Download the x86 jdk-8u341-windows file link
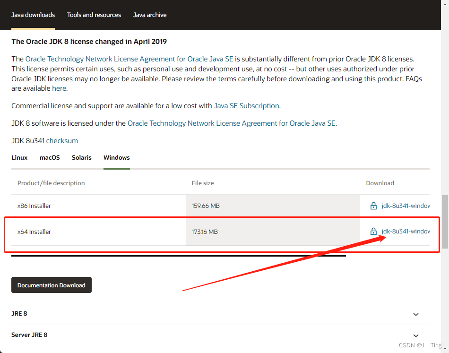 click(406, 206)
